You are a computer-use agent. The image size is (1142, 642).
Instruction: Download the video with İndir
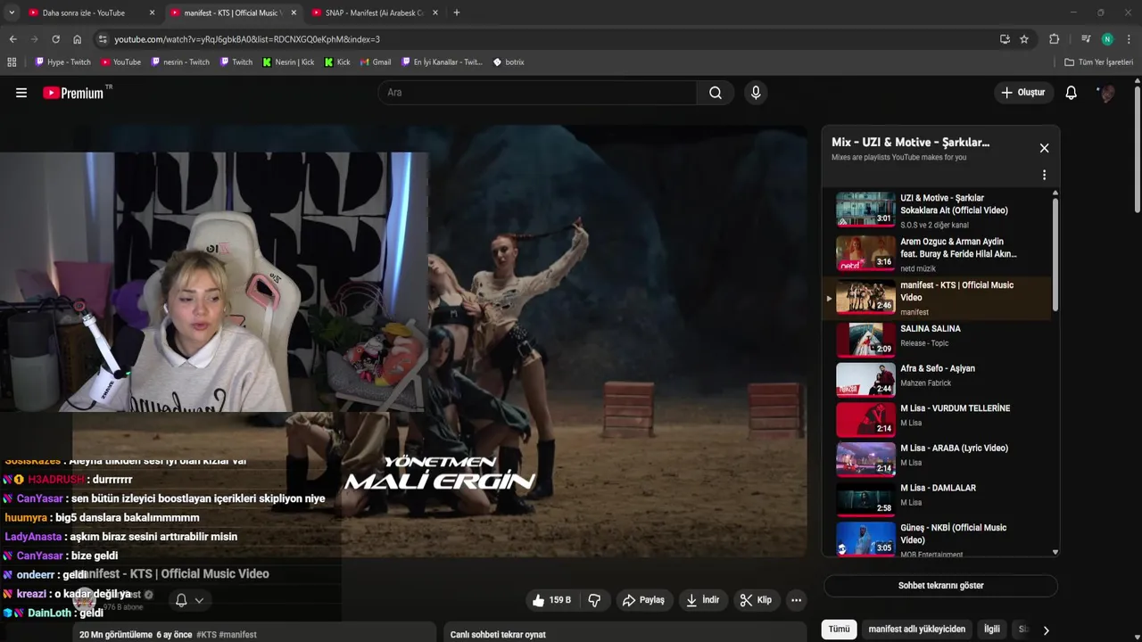coord(702,600)
